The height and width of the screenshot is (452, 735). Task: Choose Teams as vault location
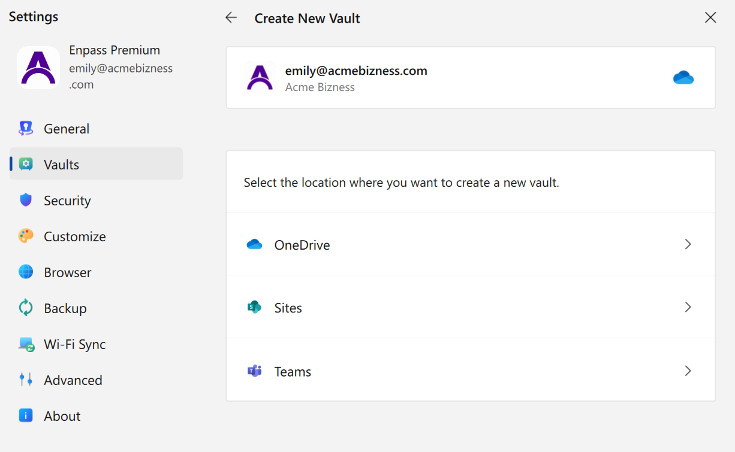tap(471, 370)
